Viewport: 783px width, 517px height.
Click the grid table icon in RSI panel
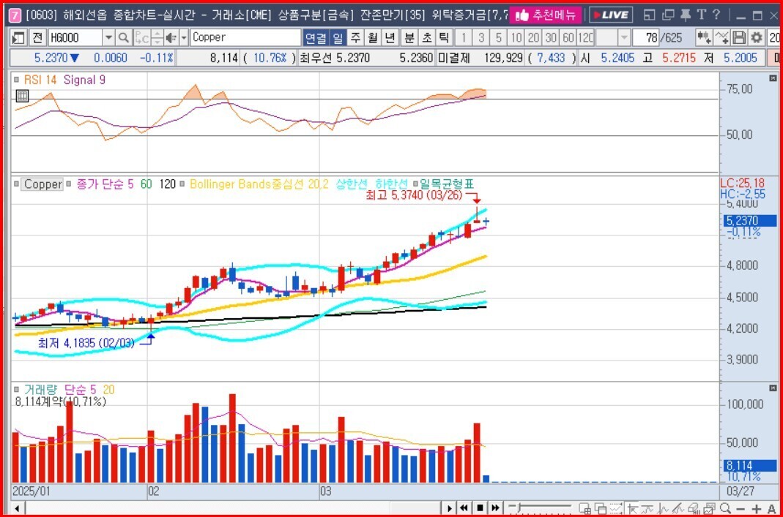coord(22,95)
